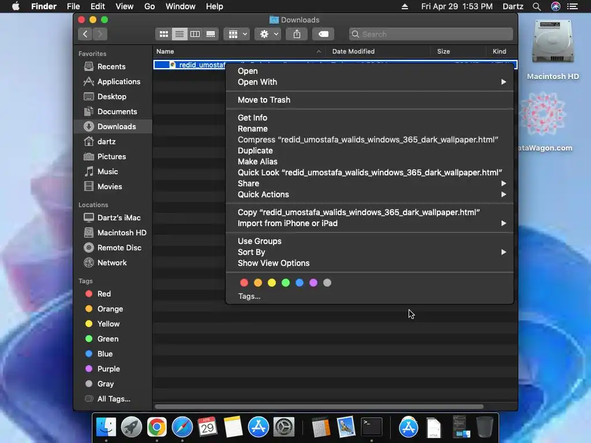Screen dimensions: 591x443
Task: Switch Finder to gallery view
Action: [211, 34]
